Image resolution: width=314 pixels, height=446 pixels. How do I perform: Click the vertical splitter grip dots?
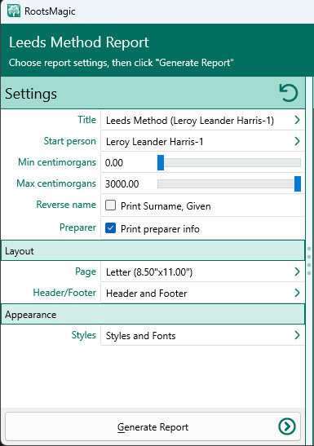(x=309, y=261)
